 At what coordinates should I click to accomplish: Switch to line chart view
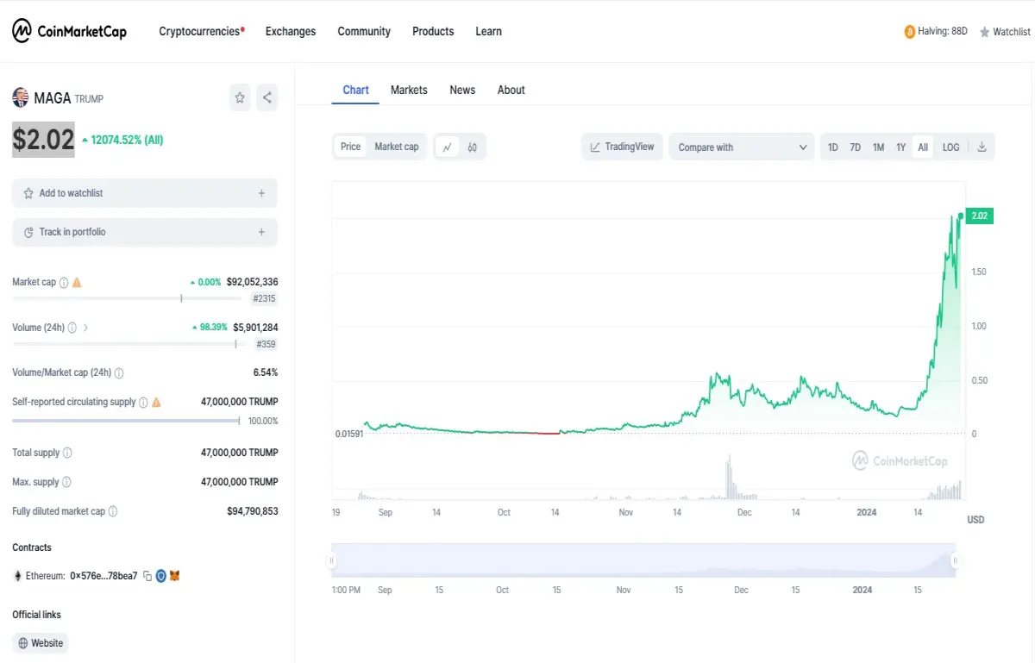tap(447, 147)
